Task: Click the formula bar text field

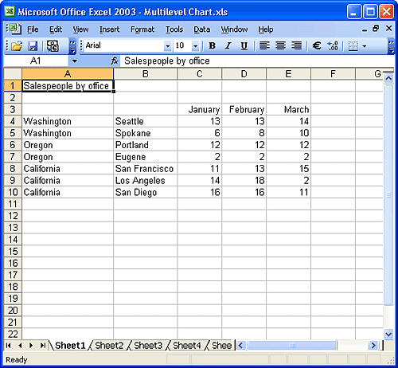Action: point(256,61)
